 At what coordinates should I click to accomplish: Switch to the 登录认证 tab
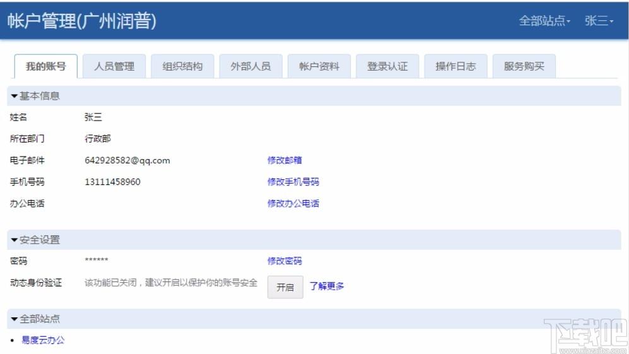click(x=387, y=66)
